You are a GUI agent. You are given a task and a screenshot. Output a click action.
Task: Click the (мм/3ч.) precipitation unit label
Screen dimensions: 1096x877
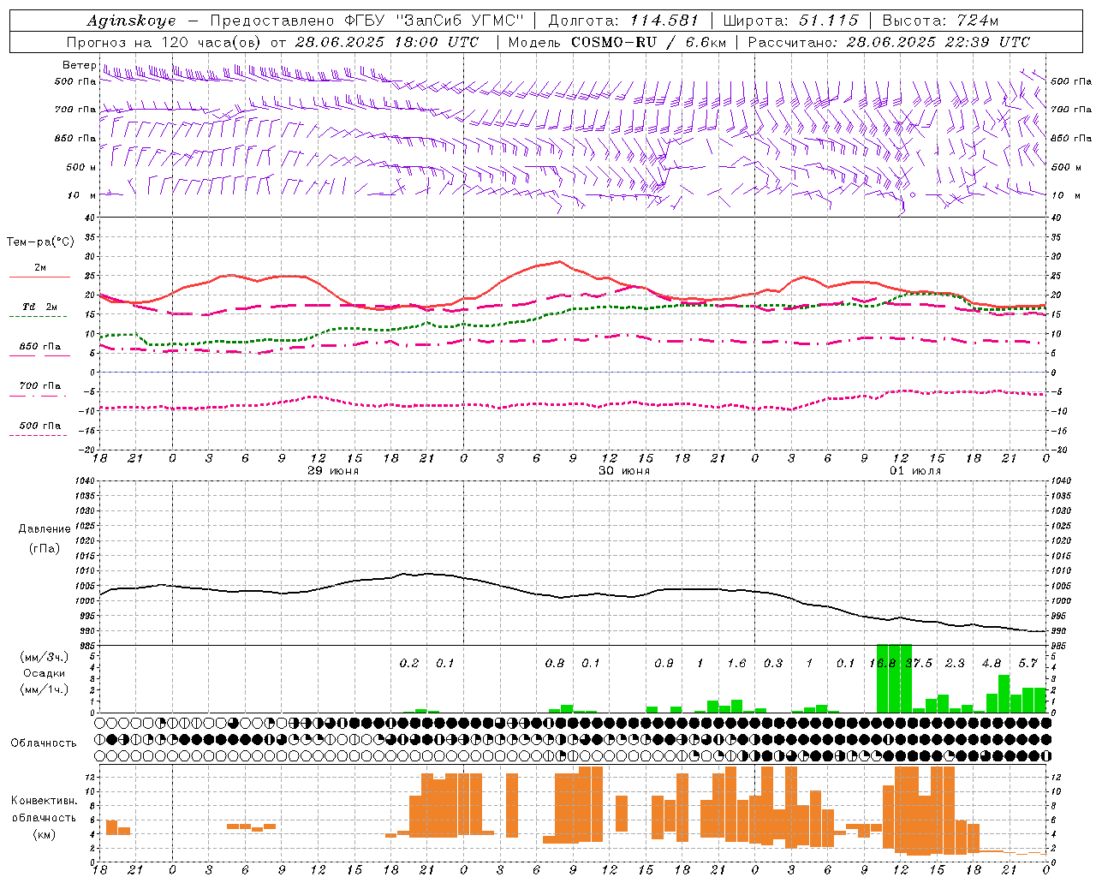click(x=45, y=657)
